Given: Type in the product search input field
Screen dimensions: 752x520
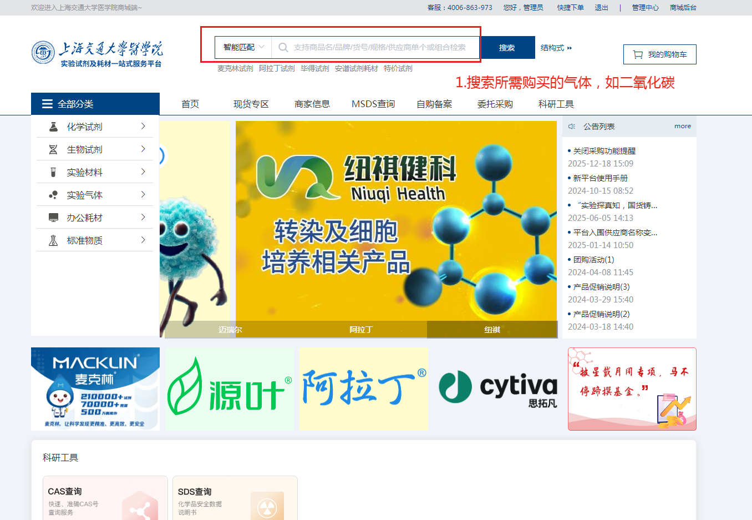Looking at the screenshot, I should [x=383, y=48].
